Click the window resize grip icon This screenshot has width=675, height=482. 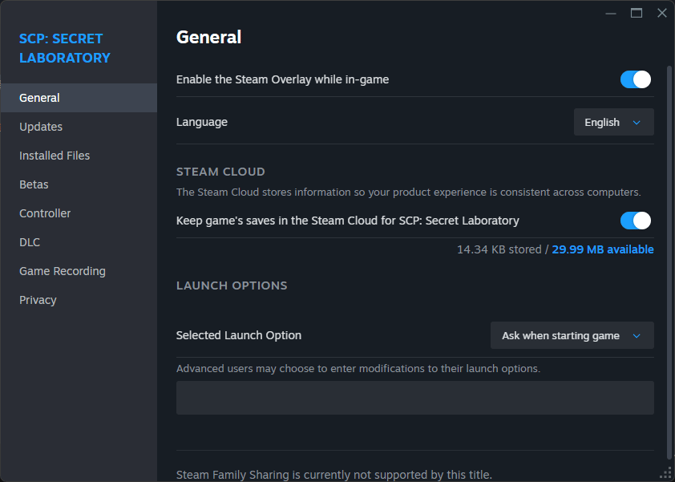click(x=666, y=473)
